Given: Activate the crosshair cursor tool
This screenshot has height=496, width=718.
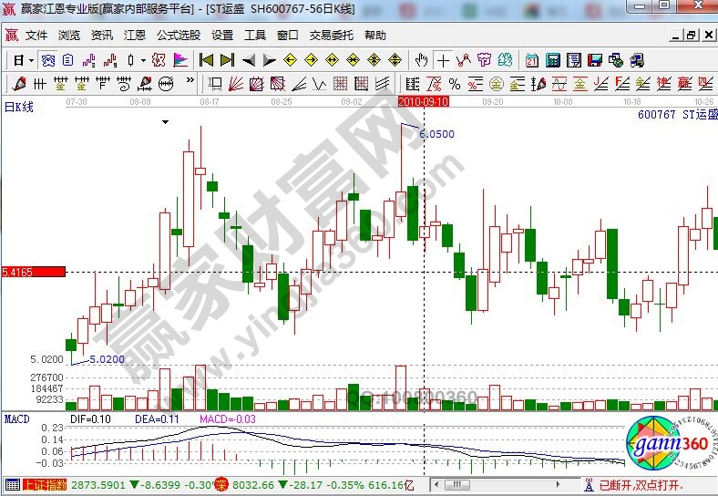Looking at the screenshot, I should pos(443,60).
